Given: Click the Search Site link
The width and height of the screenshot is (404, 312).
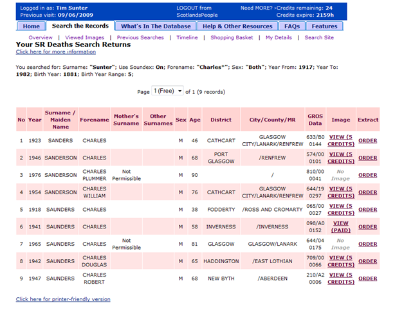Looking at the screenshot, I should point(319,38).
